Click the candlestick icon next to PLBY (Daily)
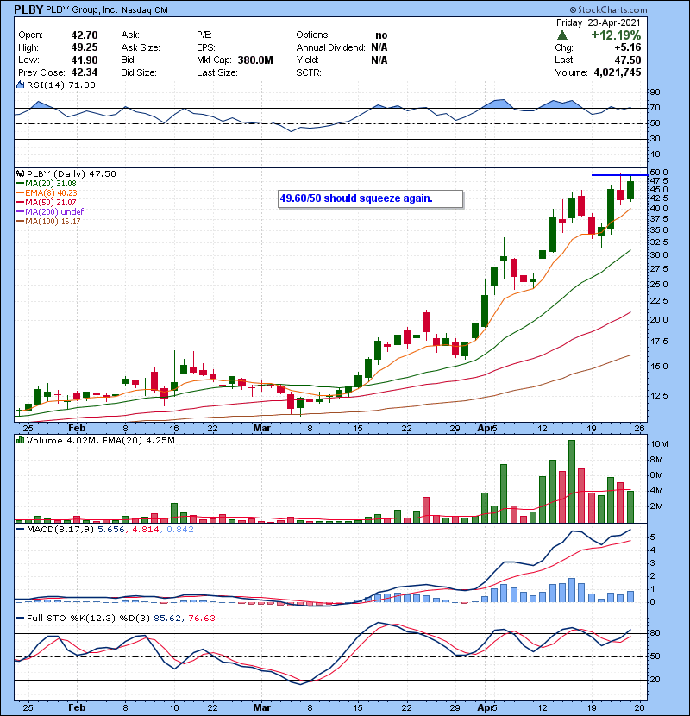The image size is (690, 716). [20, 174]
